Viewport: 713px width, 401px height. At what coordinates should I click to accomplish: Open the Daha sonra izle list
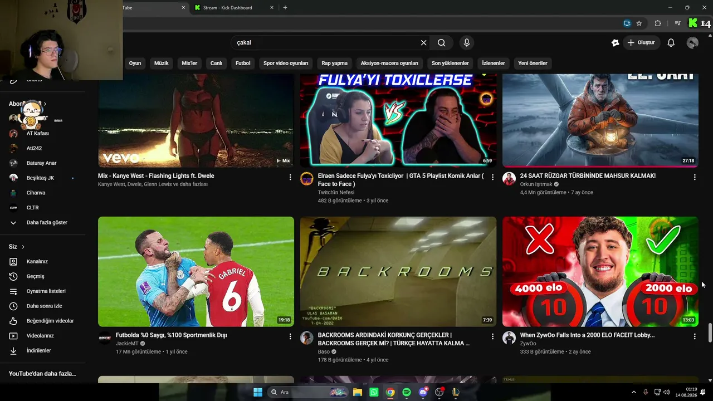(x=43, y=306)
